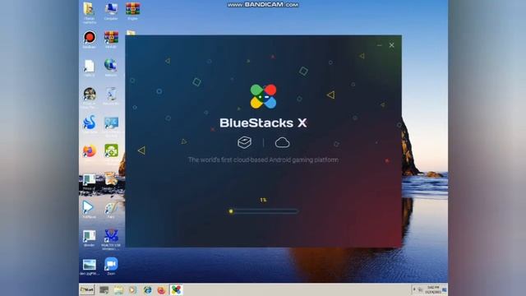
Task: Click the 1% progress label
Action: tap(263, 200)
